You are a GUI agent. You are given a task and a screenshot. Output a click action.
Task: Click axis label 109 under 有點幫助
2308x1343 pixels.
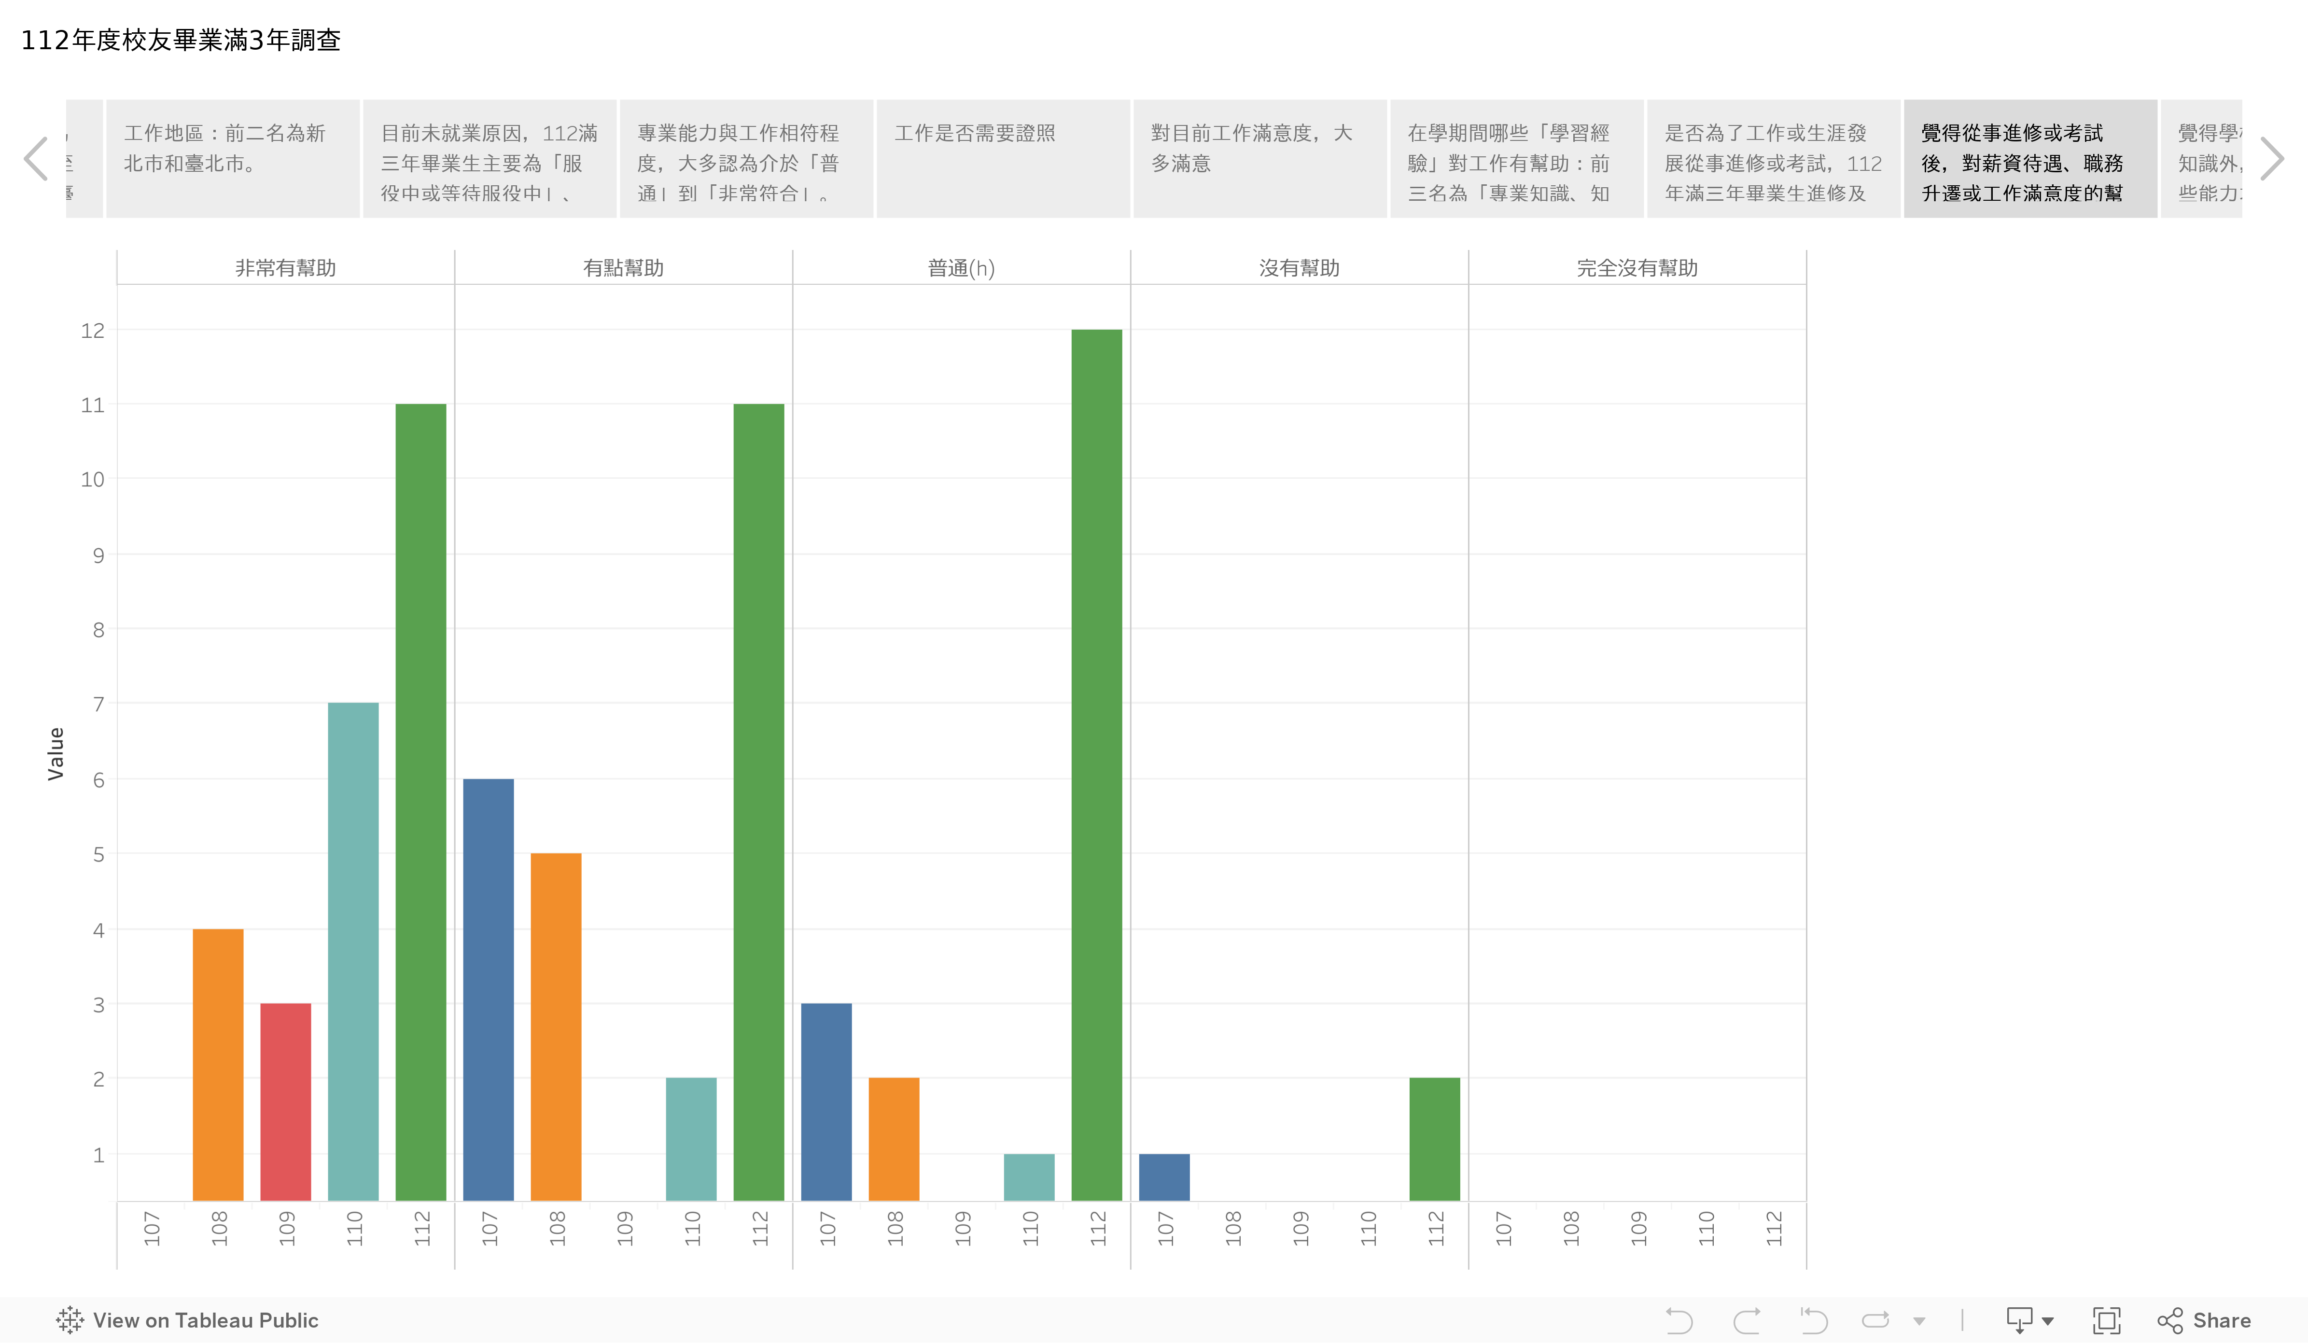[624, 1229]
